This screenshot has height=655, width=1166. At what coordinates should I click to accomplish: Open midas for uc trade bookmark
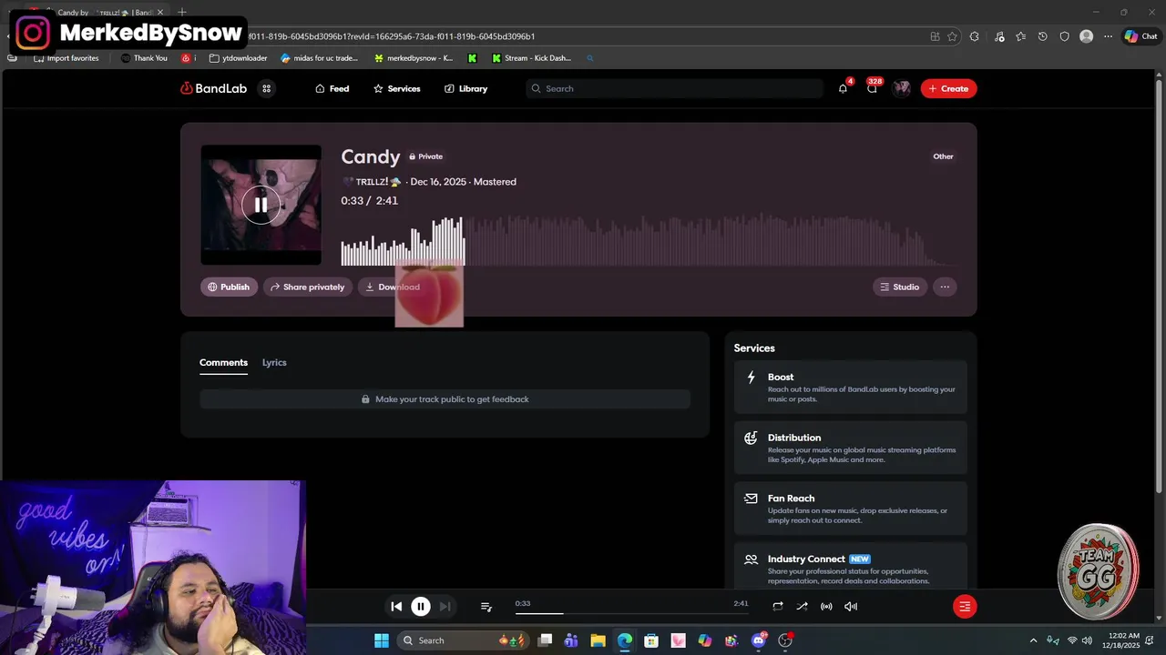coord(319,58)
